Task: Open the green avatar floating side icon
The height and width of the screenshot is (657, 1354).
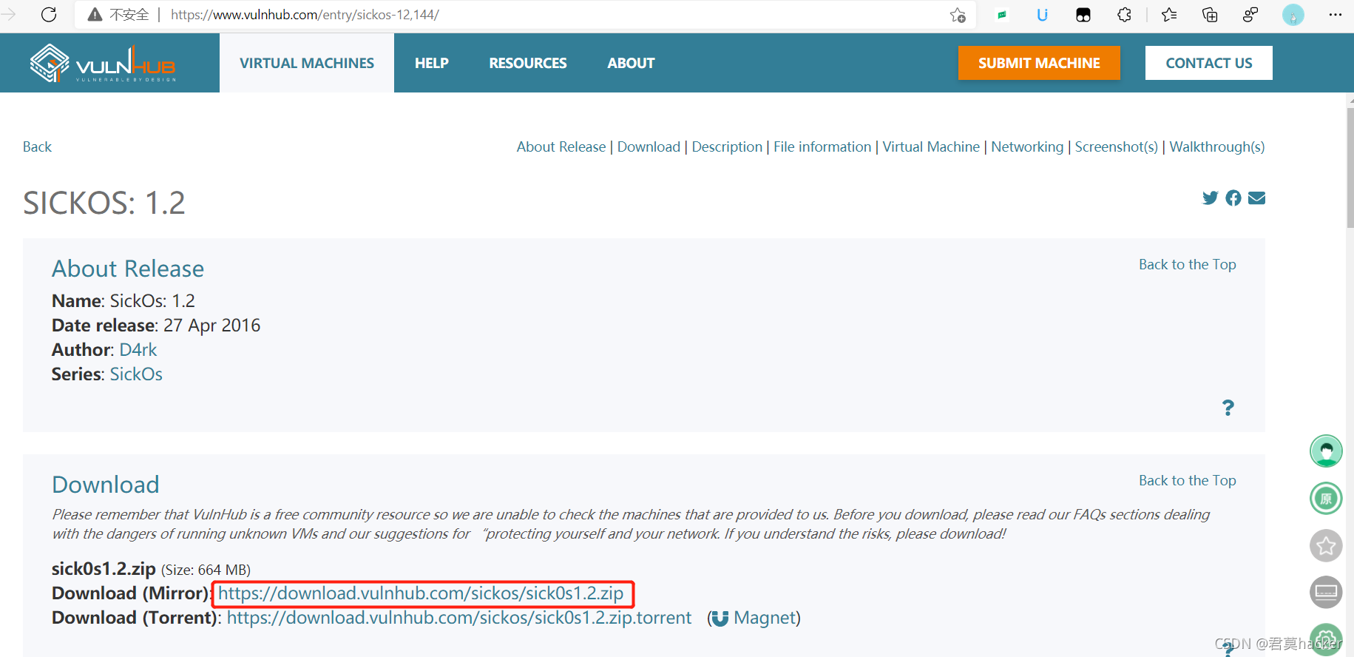Action: pos(1326,451)
